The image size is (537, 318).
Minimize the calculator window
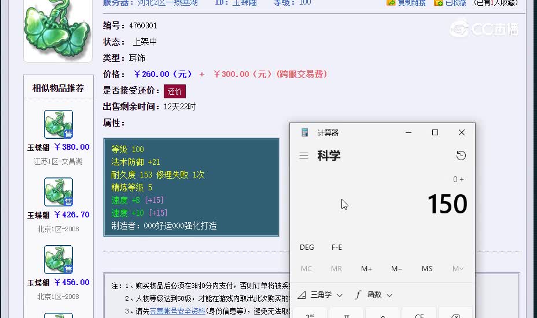(x=408, y=132)
